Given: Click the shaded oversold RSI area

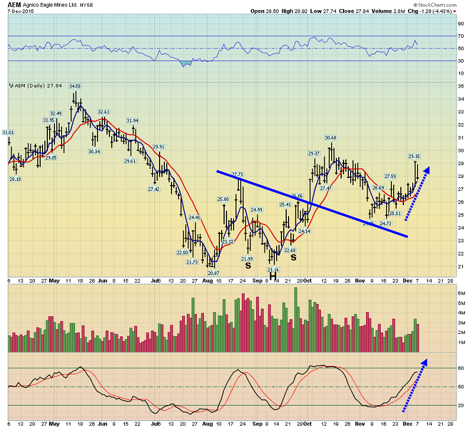Looking at the screenshot, I should (185, 63).
